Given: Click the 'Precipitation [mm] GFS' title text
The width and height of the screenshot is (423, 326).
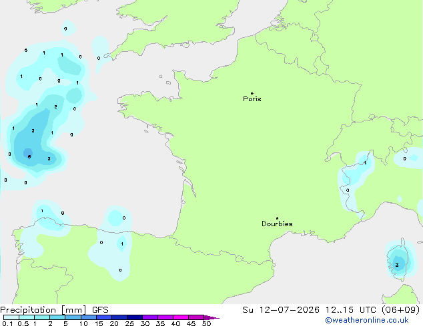Looking at the screenshot, I should coord(54,310).
